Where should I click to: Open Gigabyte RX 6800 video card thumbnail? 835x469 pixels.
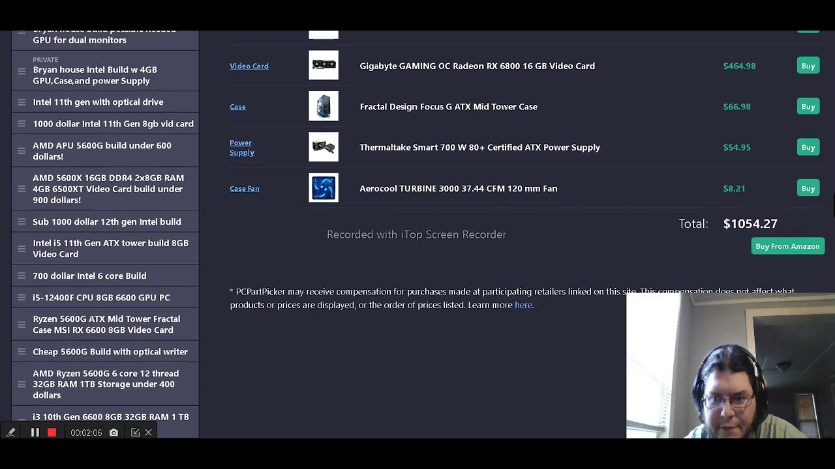pyautogui.click(x=324, y=65)
